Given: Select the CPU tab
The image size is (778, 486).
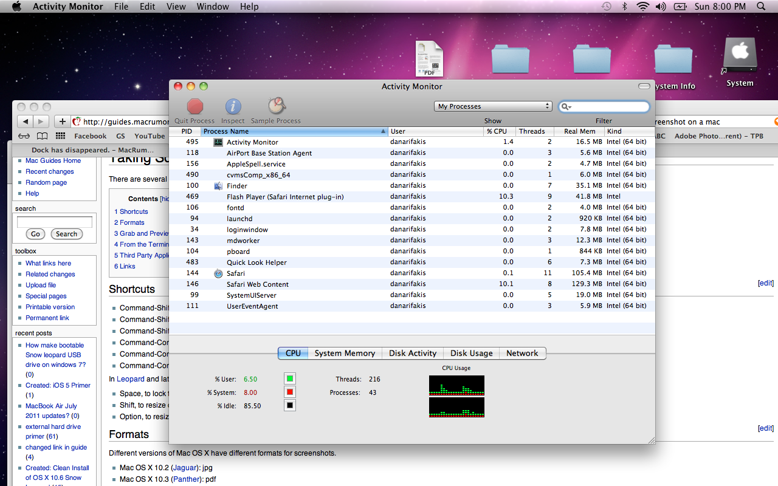Looking at the screenshot, I should 293,353.
